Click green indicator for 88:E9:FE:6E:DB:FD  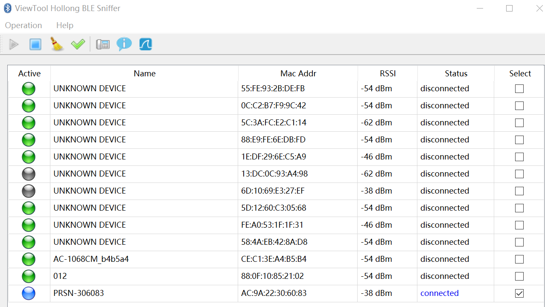[x=29, y=140]
